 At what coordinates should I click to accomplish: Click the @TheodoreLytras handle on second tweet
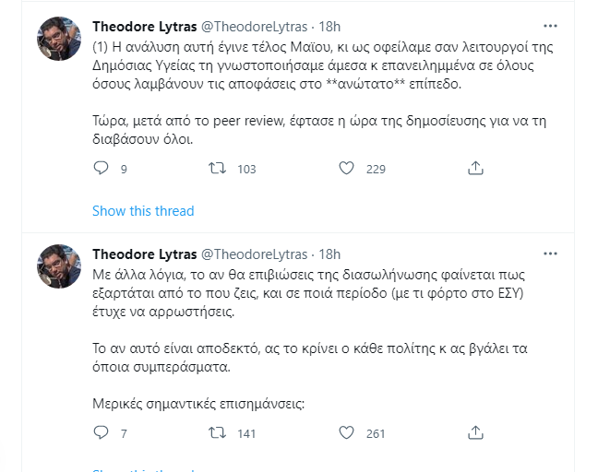click(x=254, y=254)
